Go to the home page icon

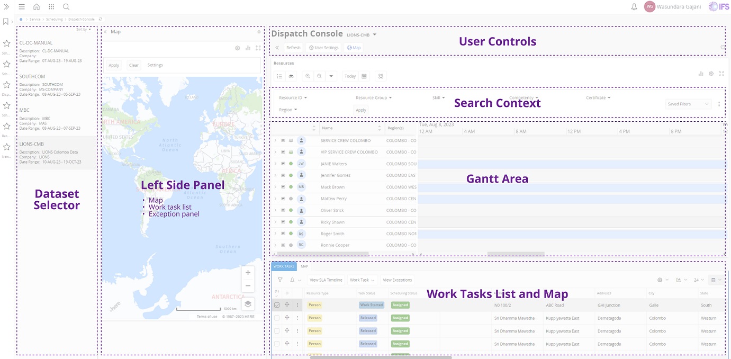point(37,7)
